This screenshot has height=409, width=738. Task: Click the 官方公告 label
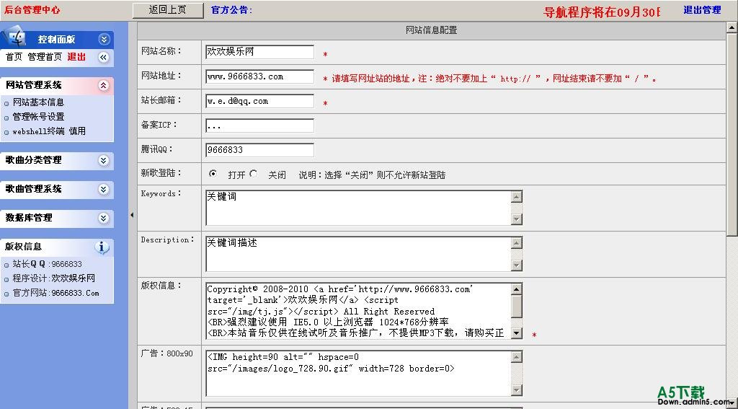(231, 10)
